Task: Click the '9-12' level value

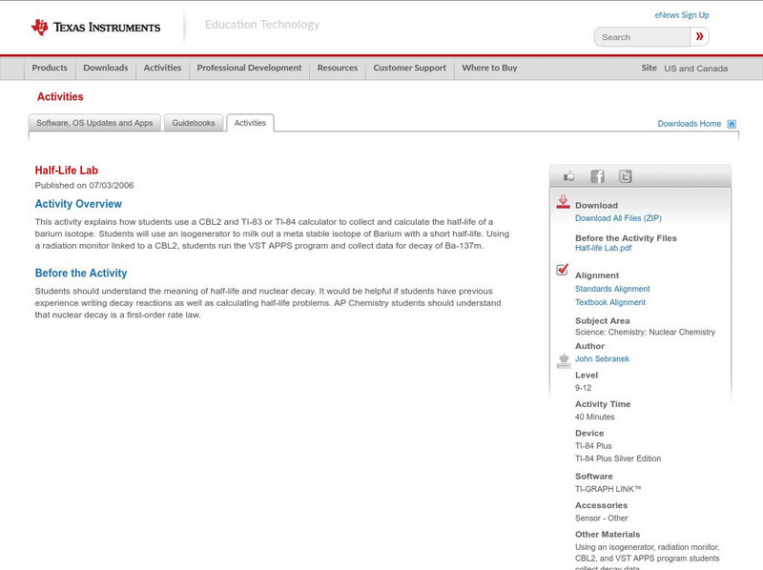Action: [x=583, y=388]
